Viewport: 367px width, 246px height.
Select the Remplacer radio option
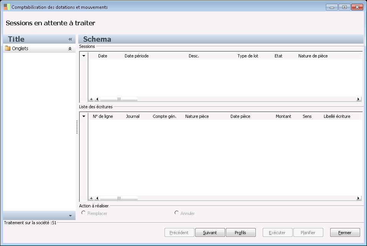point(83,213)
